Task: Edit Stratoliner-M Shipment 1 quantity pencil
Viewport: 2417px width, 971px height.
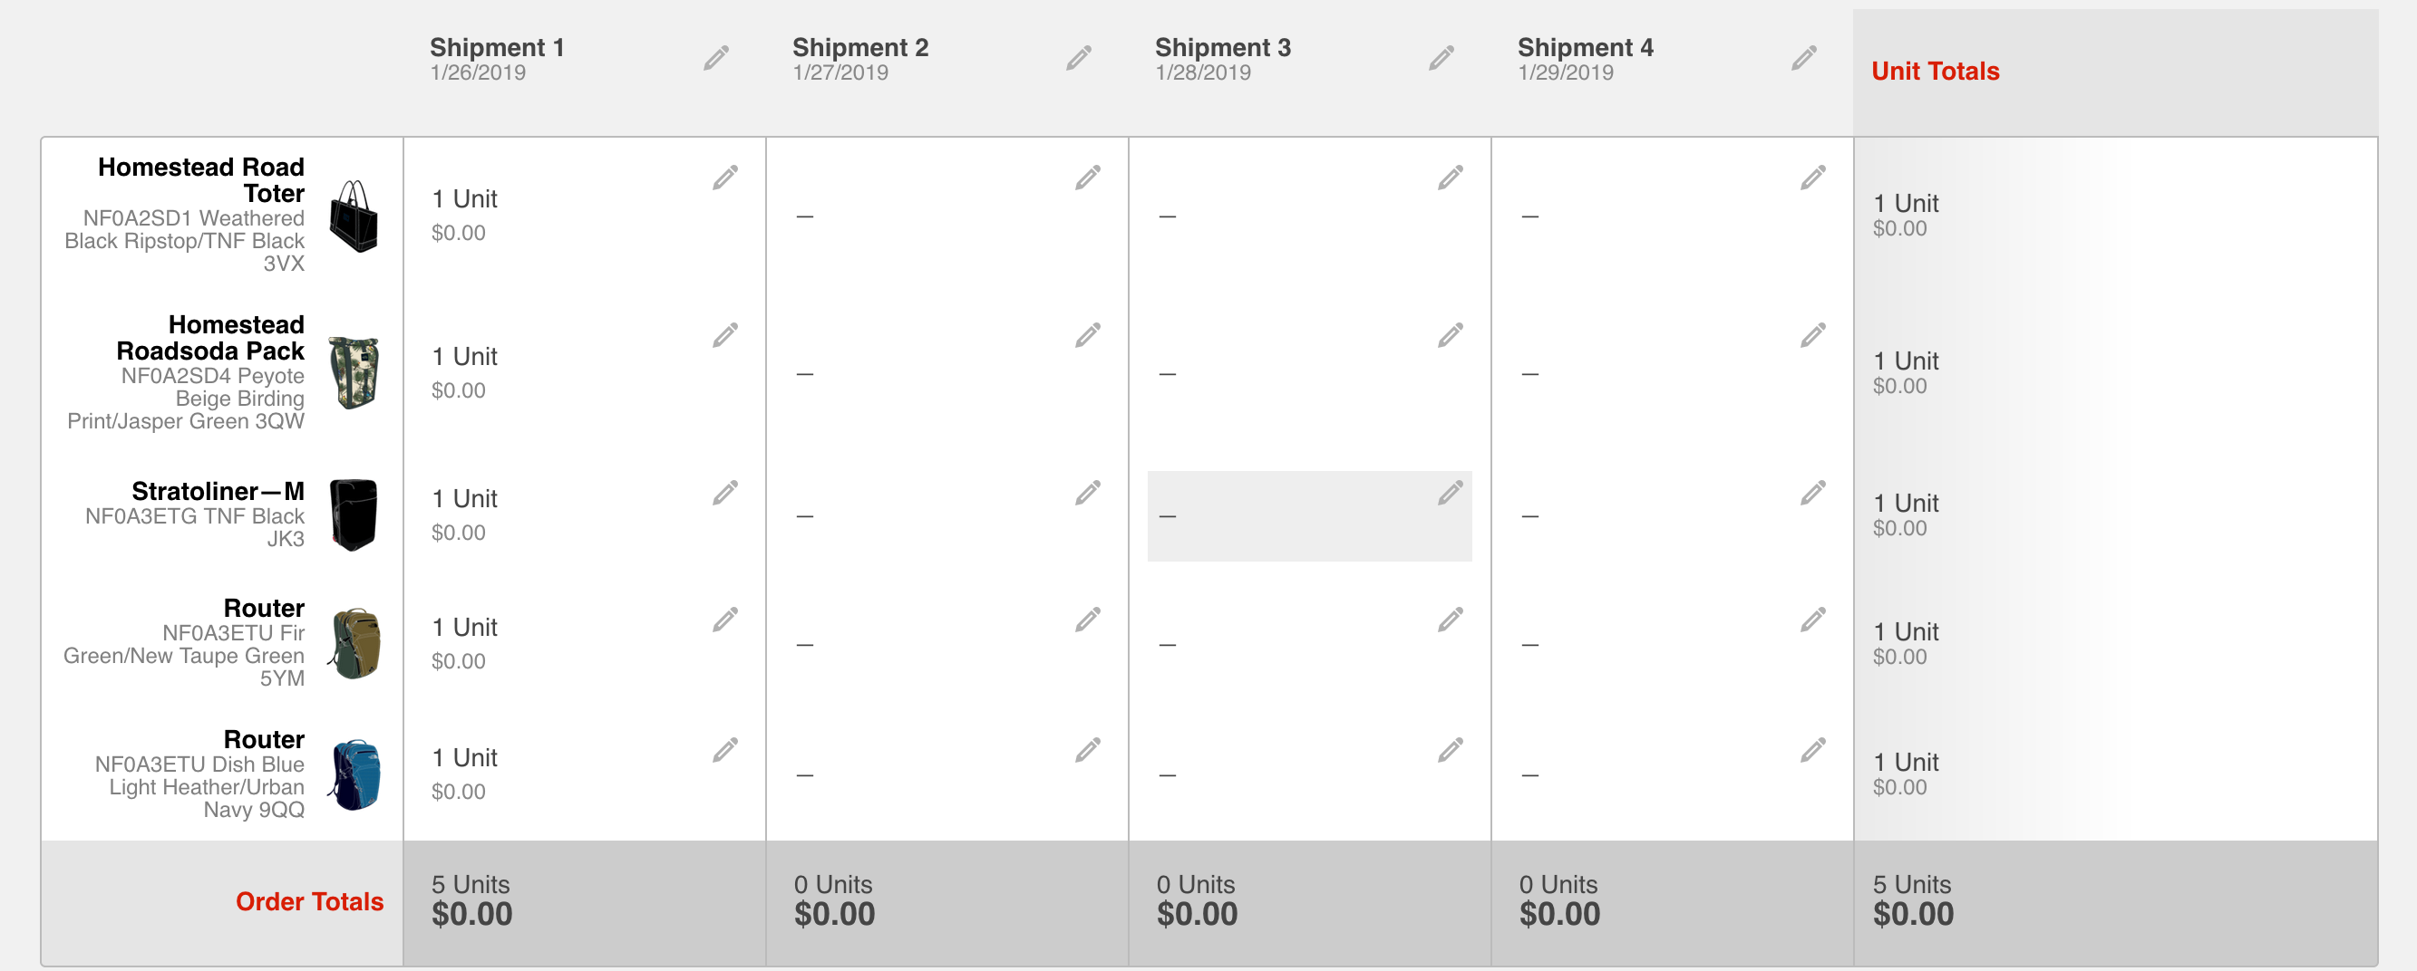Action: point(724,493)
